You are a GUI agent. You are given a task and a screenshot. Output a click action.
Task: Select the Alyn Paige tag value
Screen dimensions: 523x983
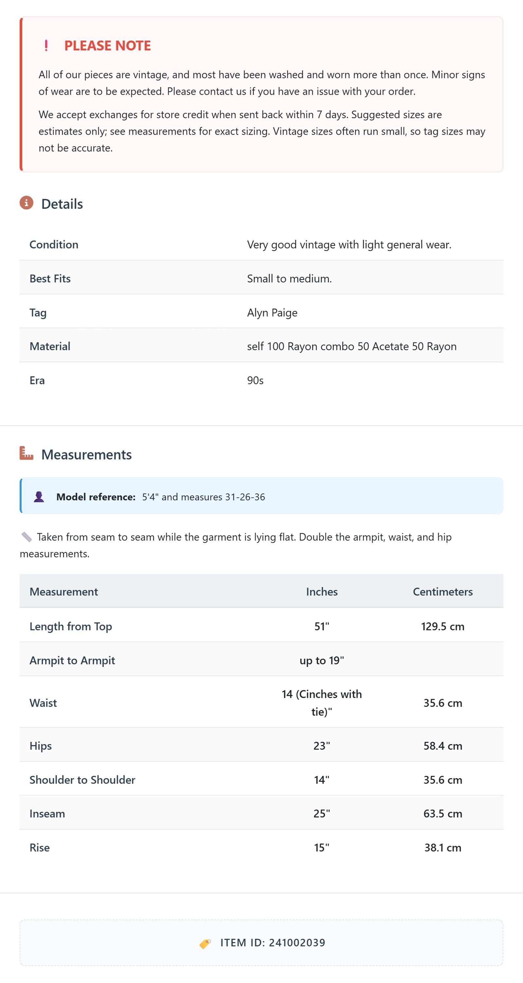click(272, 313)
